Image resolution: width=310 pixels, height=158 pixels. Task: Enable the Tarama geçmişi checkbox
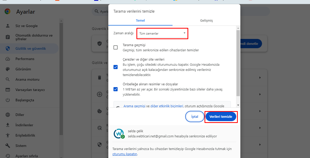coord(116,47)
